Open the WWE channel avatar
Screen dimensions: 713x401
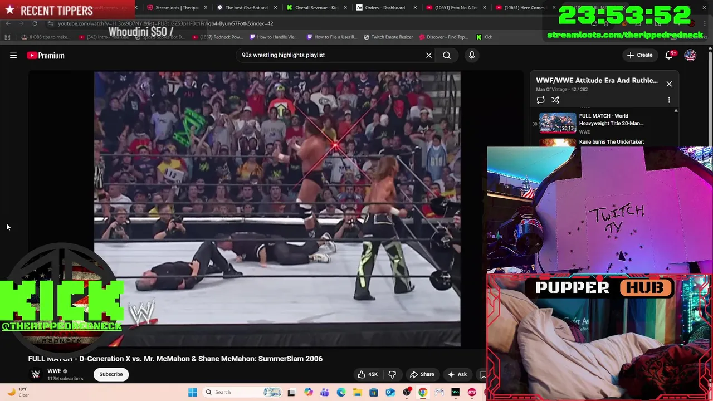36,374
